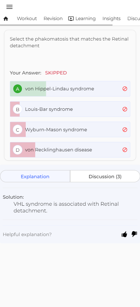Open the Revision tab
This screenshot has width=140, height=307.
click(x=53, y=19)
